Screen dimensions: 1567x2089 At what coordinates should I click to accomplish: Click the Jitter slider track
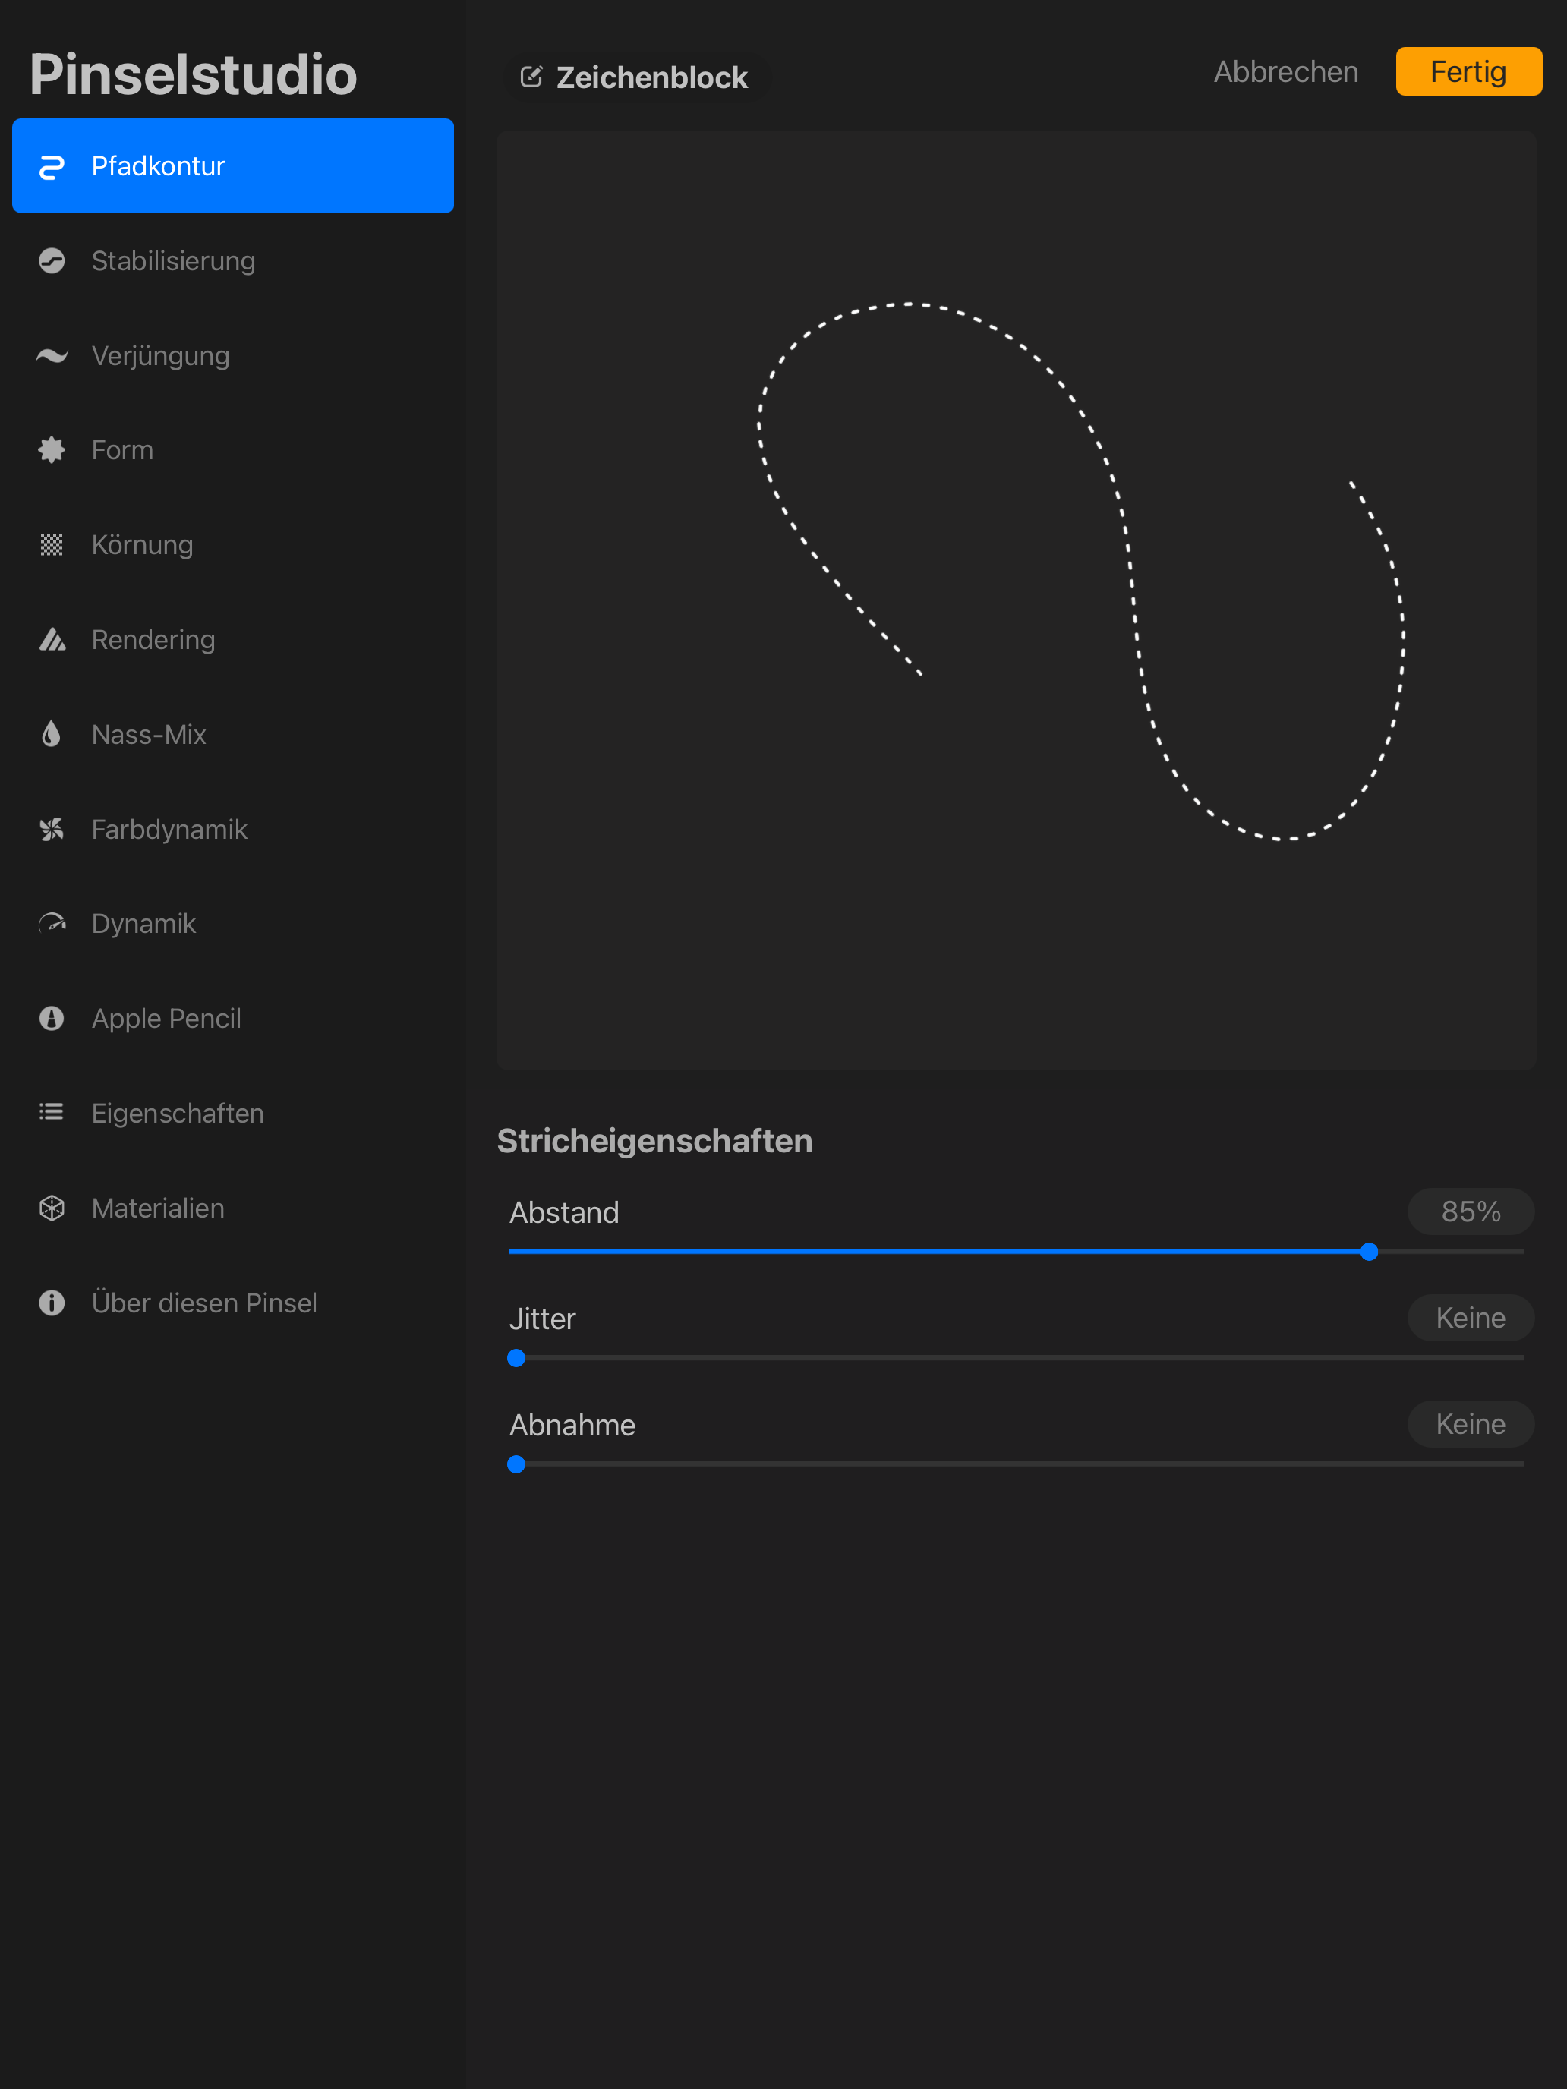pyautogui.click(x=1017, y=1357)
